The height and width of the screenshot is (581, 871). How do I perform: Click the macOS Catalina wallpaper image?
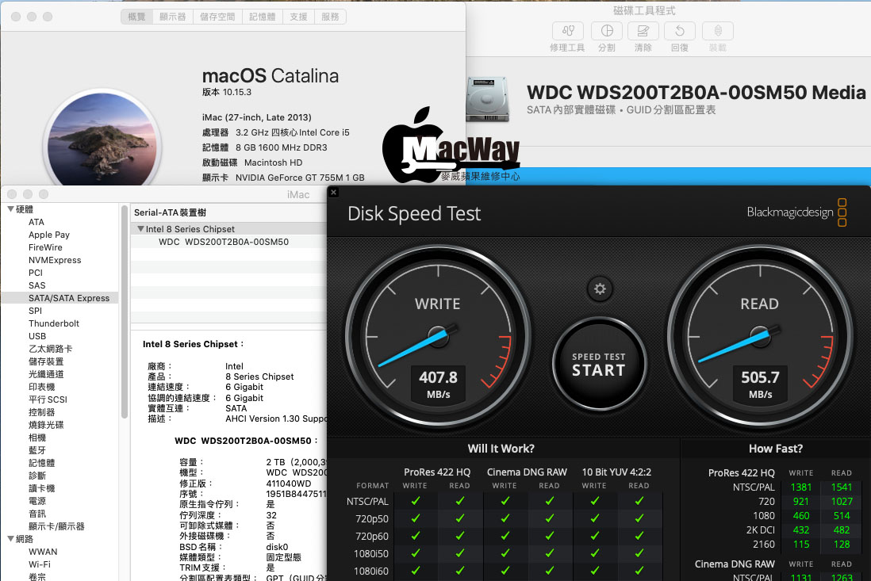102,140
